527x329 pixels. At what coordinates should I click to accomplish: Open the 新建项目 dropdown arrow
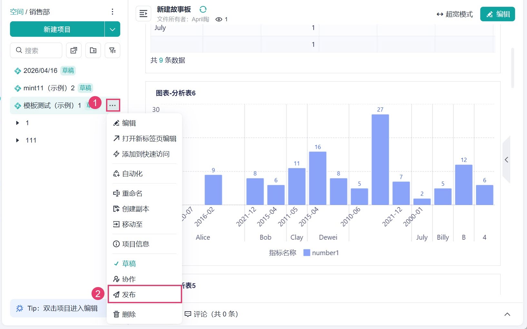[112, 29]
